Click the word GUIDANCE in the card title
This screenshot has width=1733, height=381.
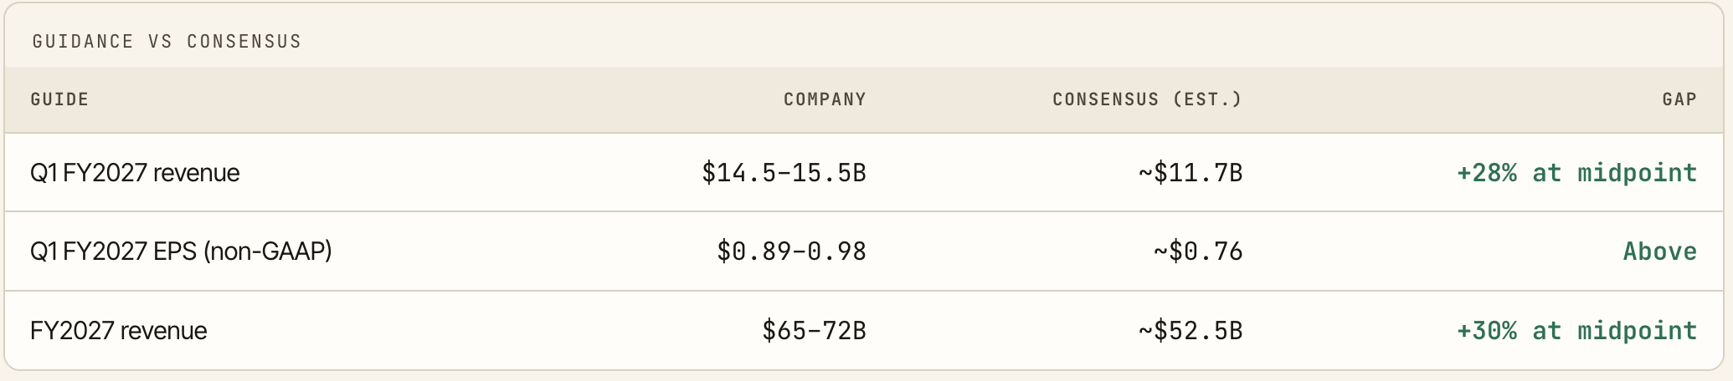tap(83, 42)
